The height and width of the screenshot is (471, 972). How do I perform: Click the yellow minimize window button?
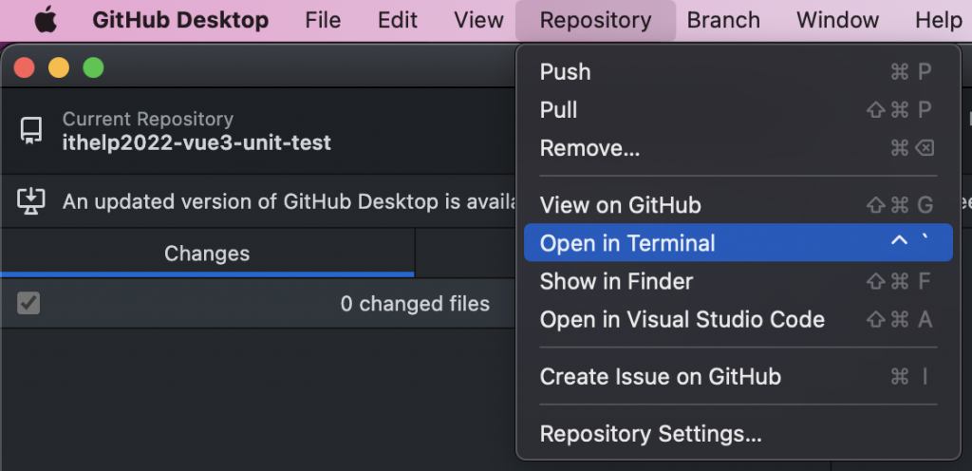click(59, 67)
